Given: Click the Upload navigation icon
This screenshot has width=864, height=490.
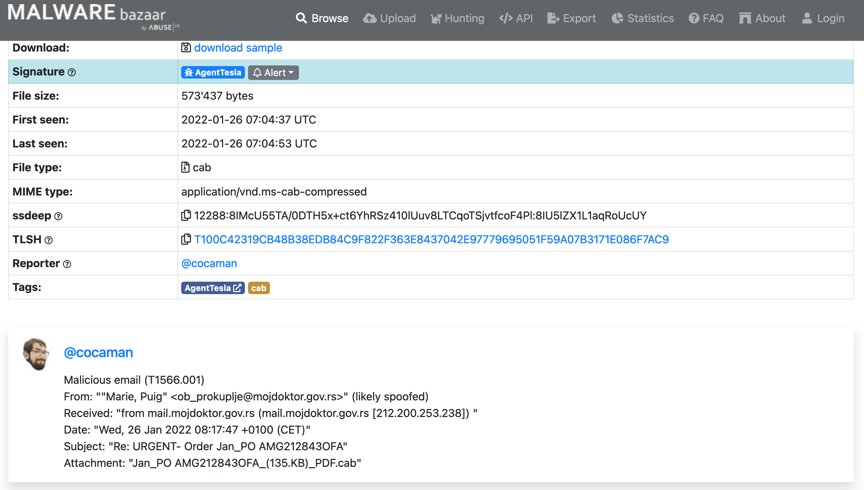Looking at the screenshot, I should pos(369,18).
